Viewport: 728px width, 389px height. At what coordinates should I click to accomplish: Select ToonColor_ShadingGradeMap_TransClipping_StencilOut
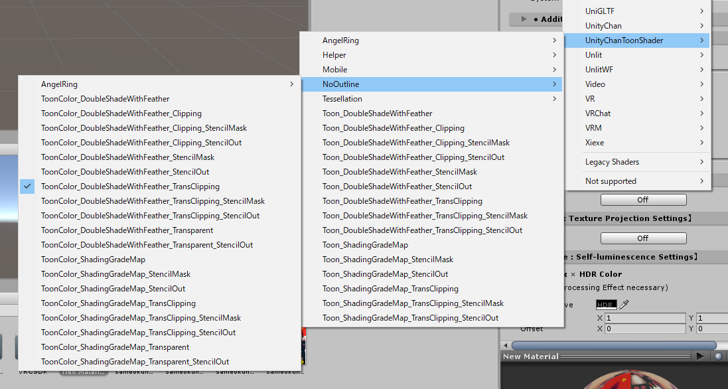[x=160, y=333]
